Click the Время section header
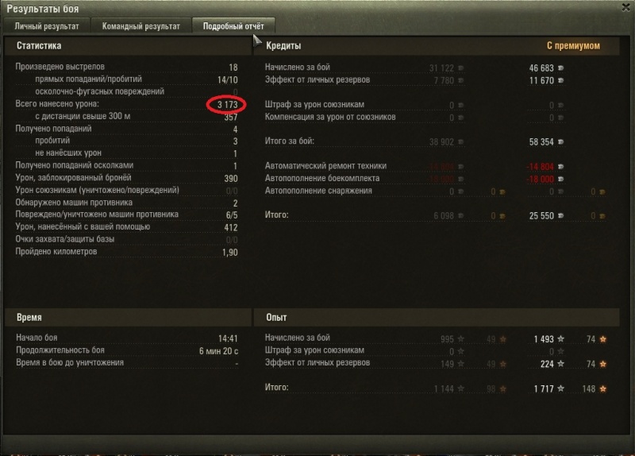 point(29,318)
